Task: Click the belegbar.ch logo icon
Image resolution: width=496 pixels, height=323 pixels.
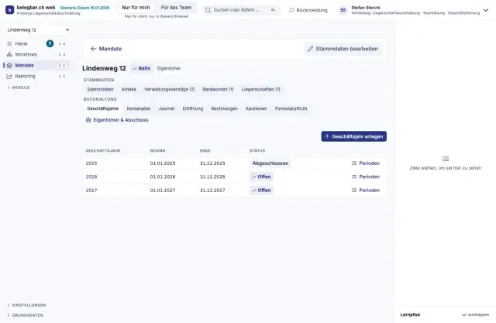Action: click(10, 10)
